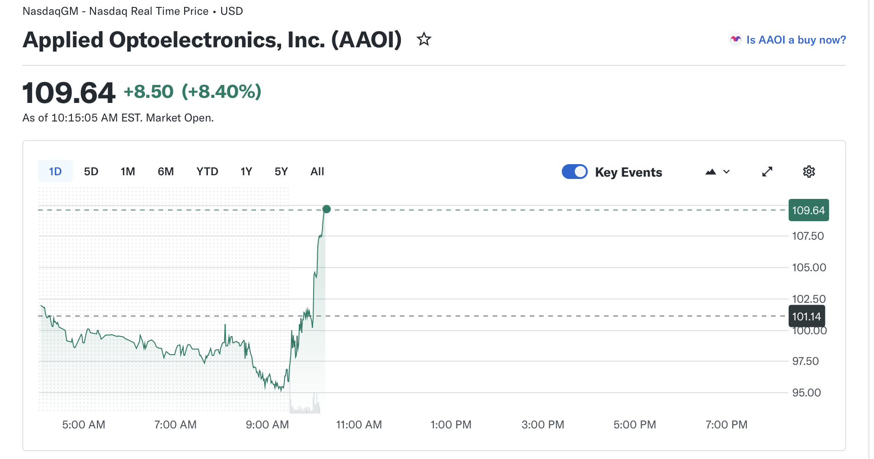Click the 101.14 previous close label
Viewport: 874px width, 459px height.
coord(806,317)
